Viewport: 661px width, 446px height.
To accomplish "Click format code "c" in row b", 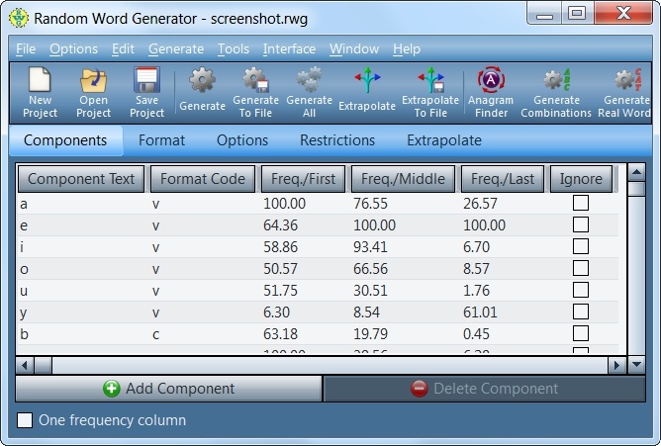I will coord(156,335).
